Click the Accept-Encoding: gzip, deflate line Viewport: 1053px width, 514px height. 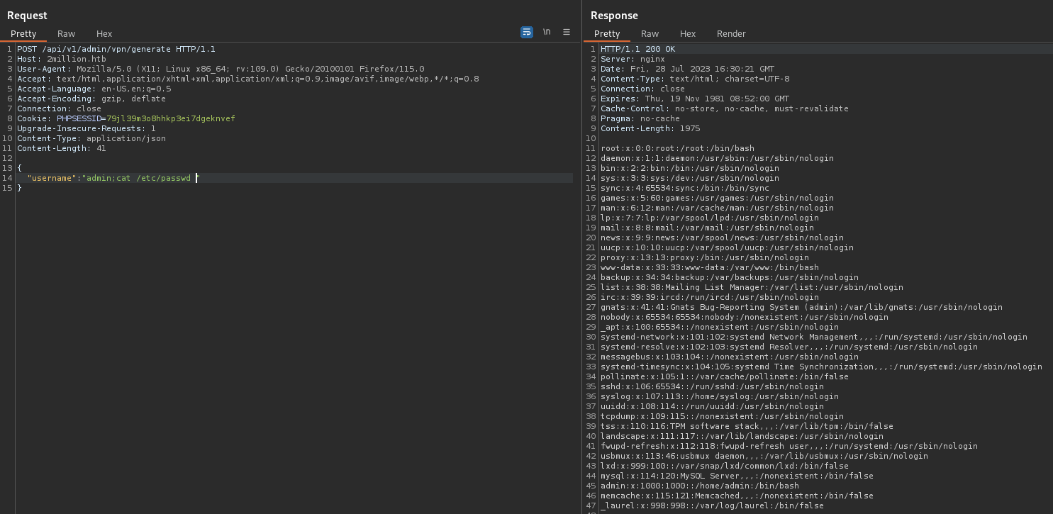click(x=91, y=99)
